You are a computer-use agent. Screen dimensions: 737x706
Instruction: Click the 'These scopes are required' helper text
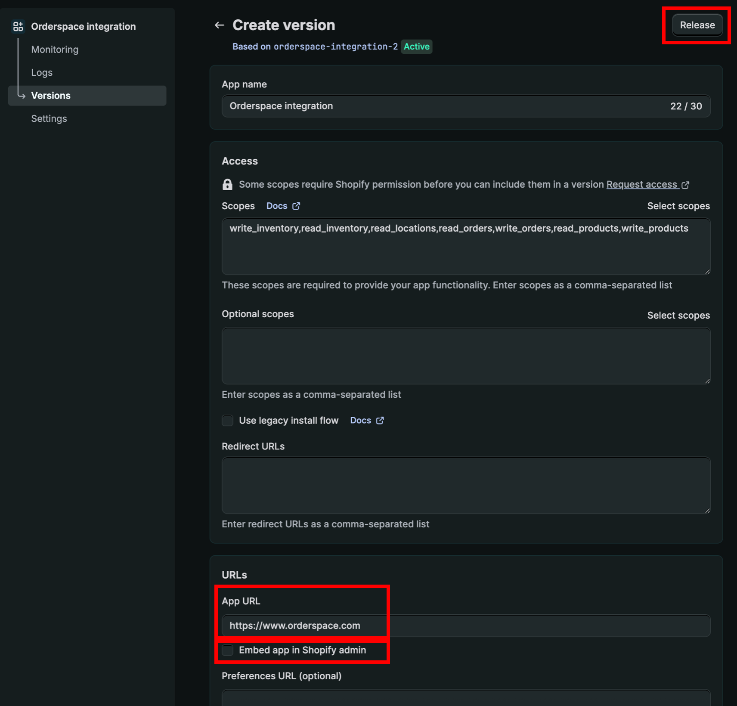tap(447, 285)
